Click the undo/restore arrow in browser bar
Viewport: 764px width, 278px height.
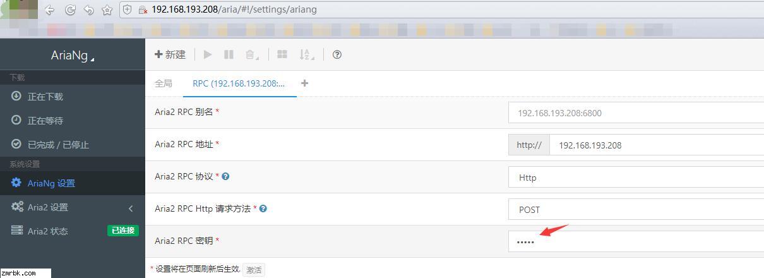tap(89, 10)
